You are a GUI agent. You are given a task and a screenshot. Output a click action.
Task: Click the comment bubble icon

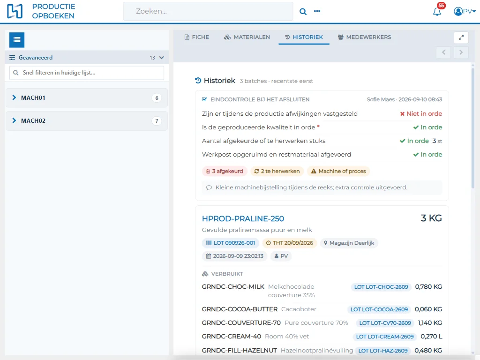click(x=209, y=187)
